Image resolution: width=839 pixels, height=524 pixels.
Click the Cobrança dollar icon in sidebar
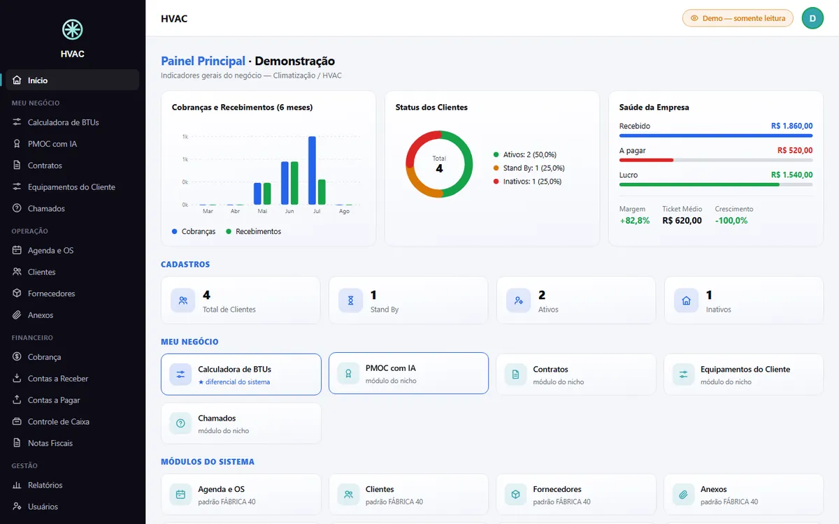pyautogui.click(x=17, y=357)
